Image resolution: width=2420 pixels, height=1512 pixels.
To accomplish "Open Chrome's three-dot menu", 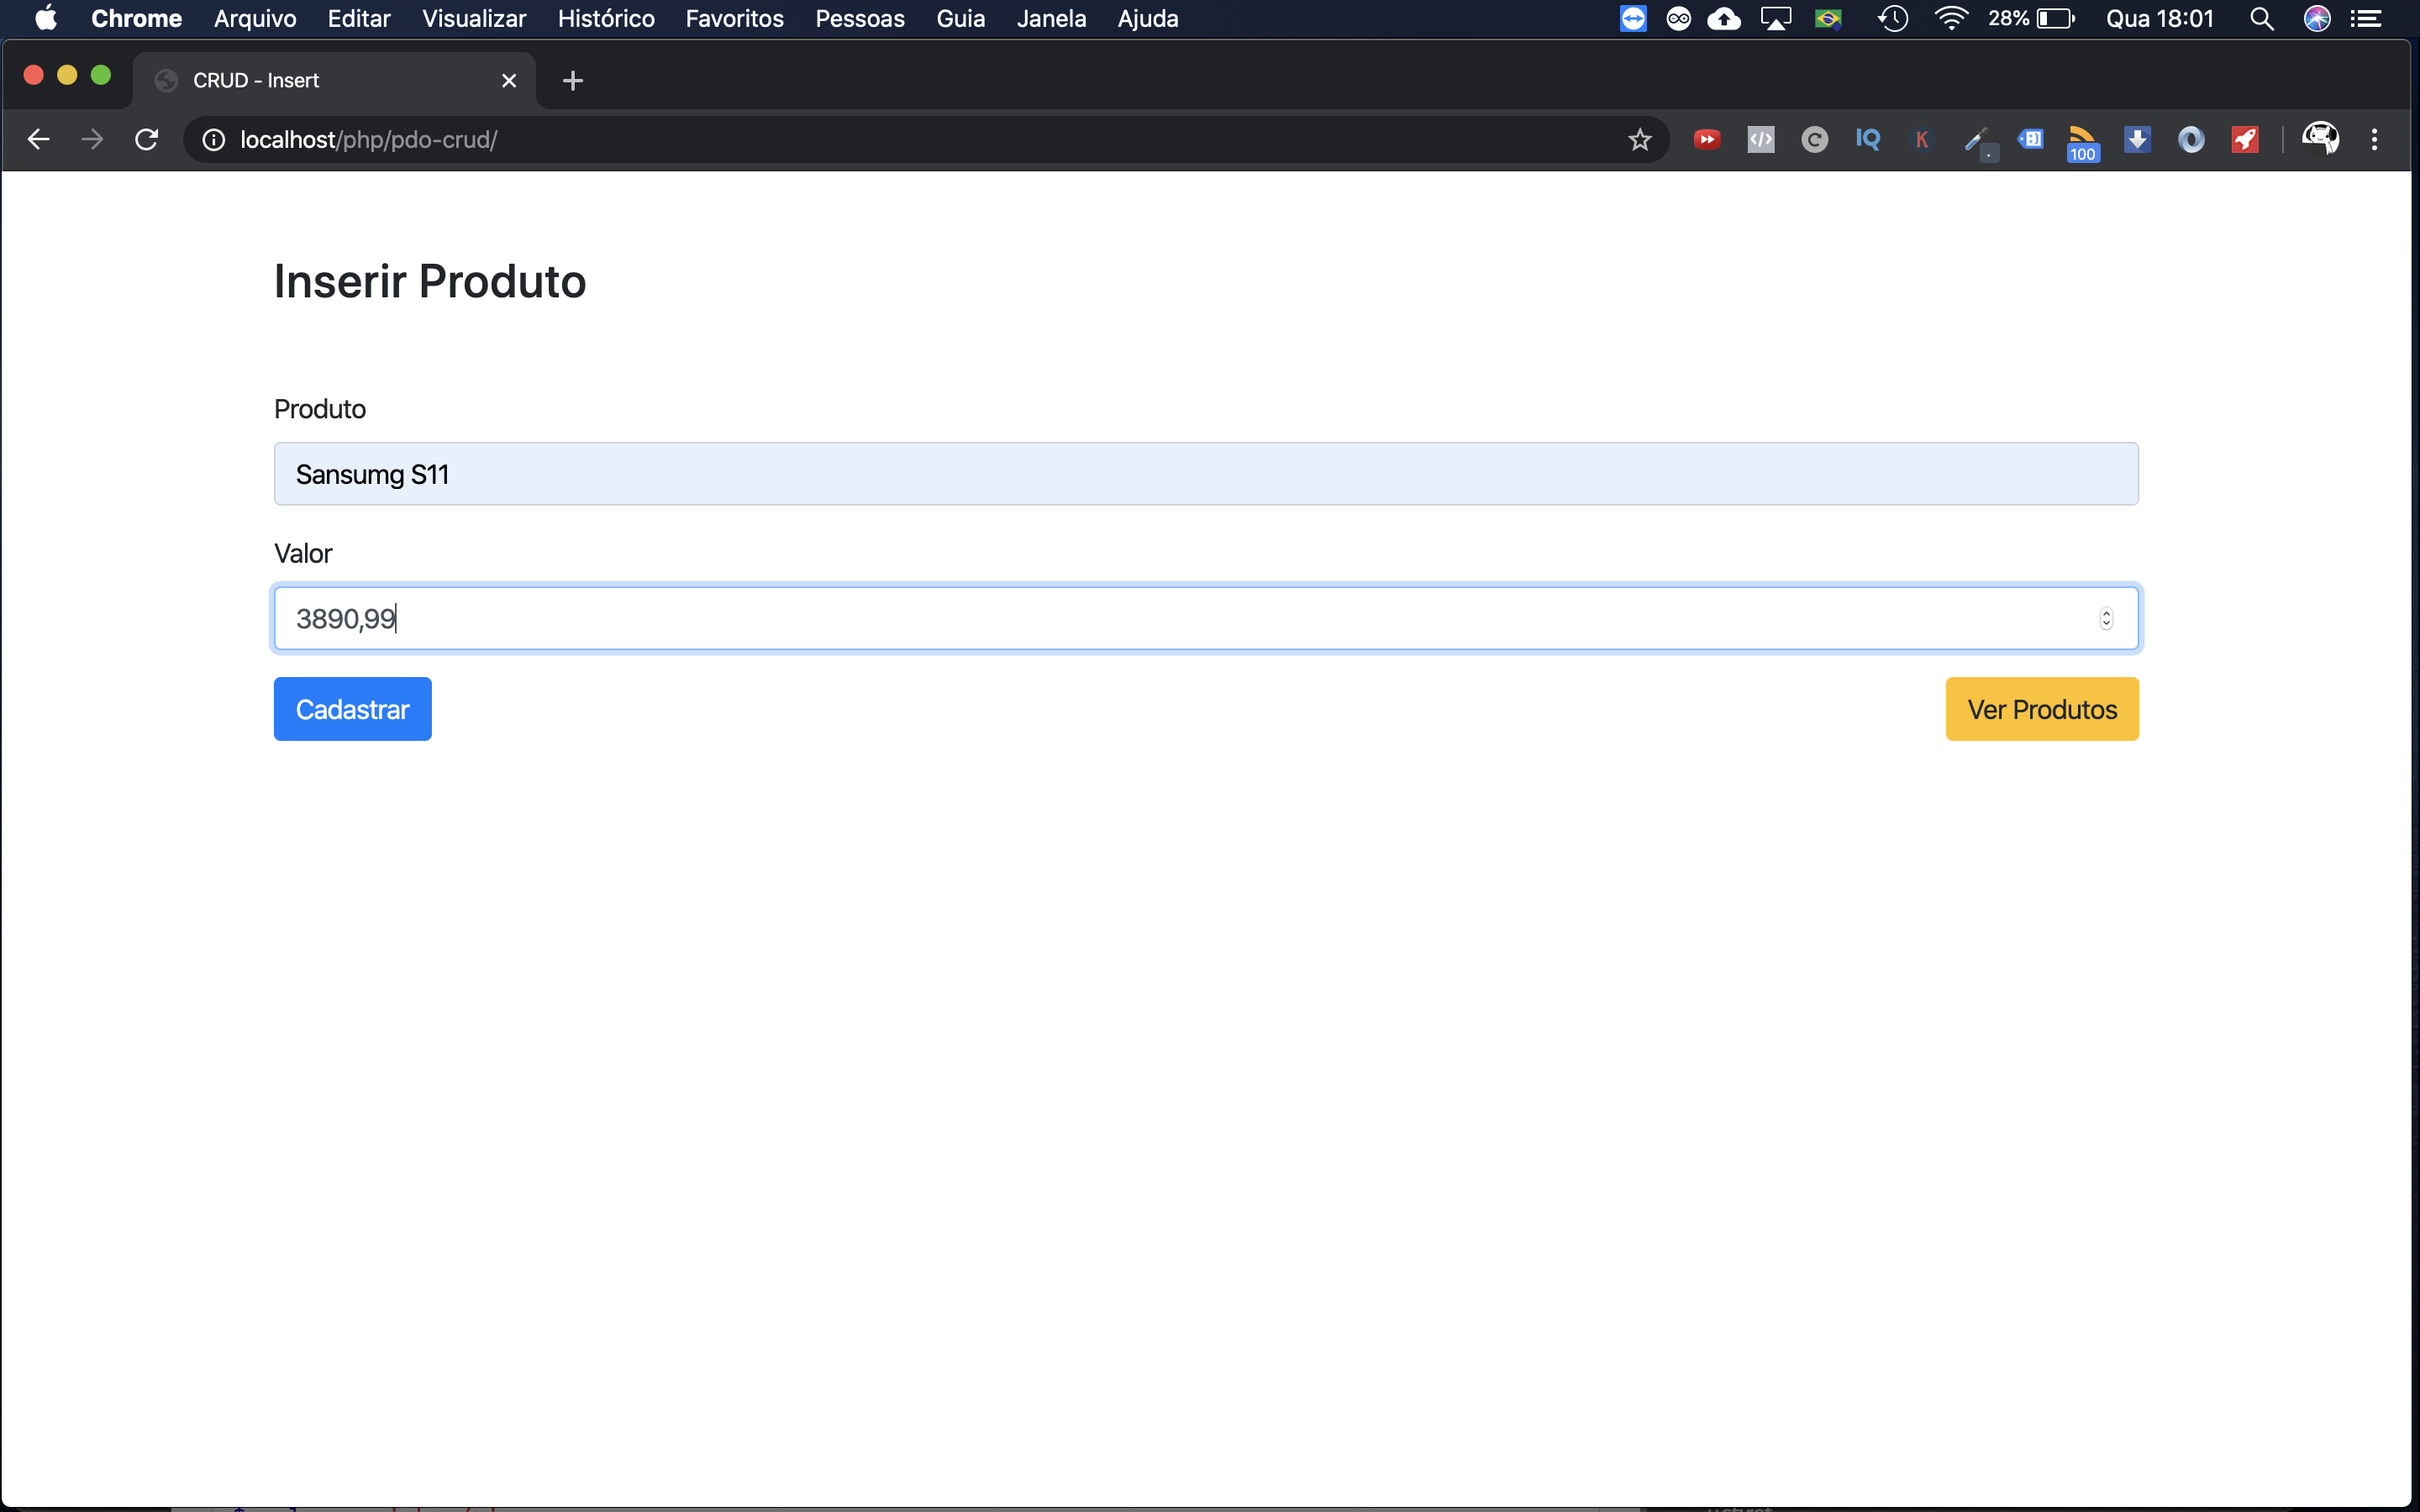I will click(2374, 140).
